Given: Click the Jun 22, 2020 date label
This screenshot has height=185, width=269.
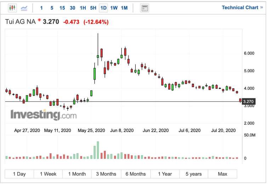Looking at the screenshot, I should point(156,131).
